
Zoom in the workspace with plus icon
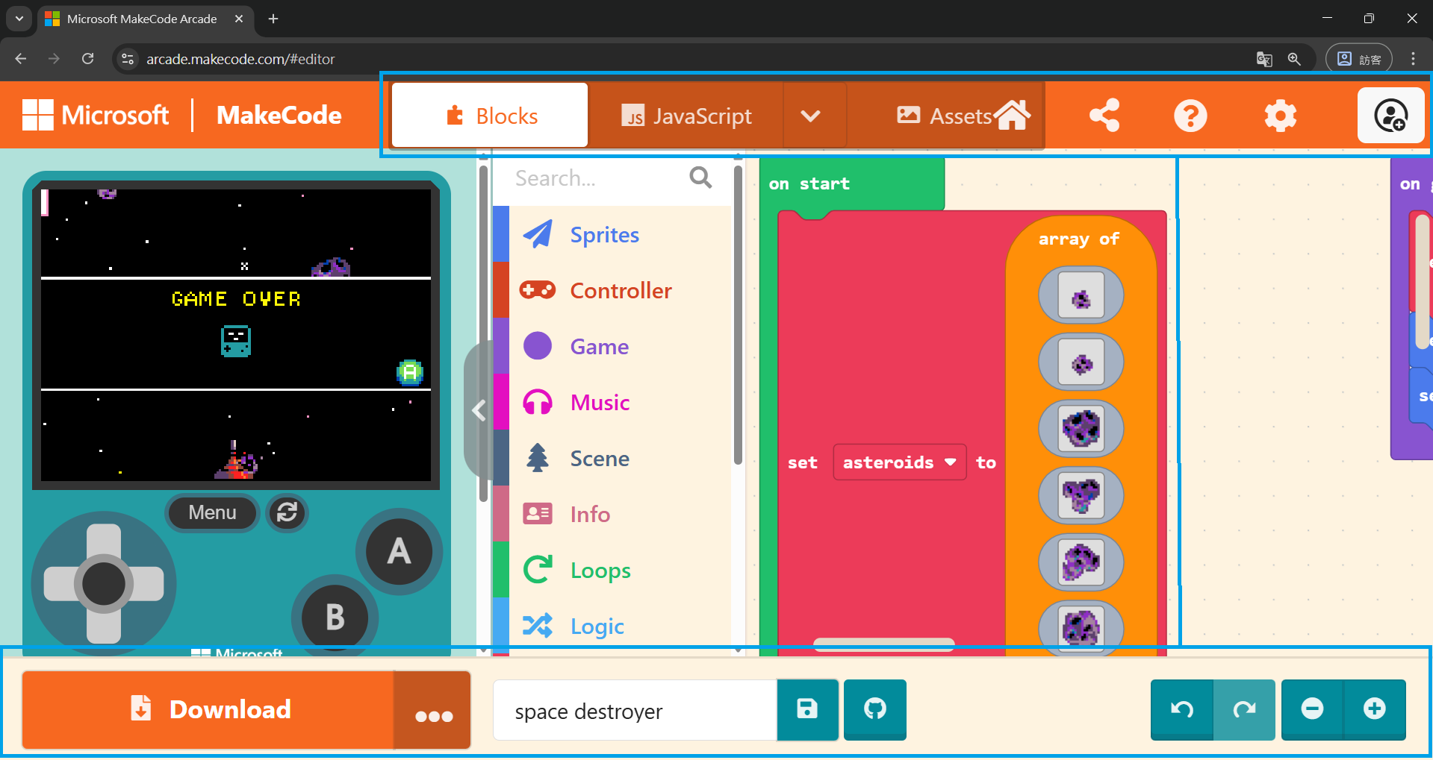pyautogui.click(x=1374, y=709)
